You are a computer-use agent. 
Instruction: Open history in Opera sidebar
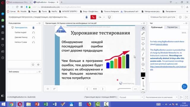pos(3,58)
